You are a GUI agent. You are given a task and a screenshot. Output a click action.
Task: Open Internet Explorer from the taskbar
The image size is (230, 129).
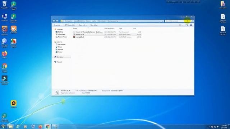coord(18,126)
